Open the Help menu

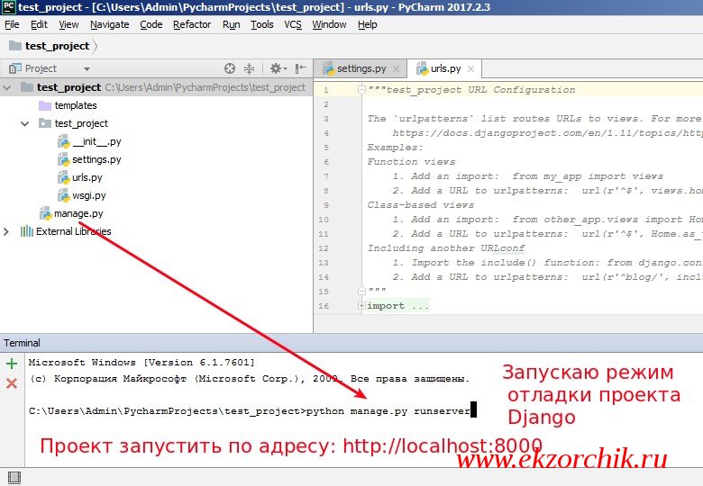point(367,24)
